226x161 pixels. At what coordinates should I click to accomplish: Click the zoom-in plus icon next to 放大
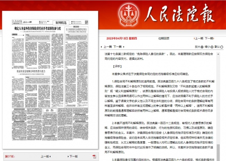pyautogui.click(x=202, y=47)
